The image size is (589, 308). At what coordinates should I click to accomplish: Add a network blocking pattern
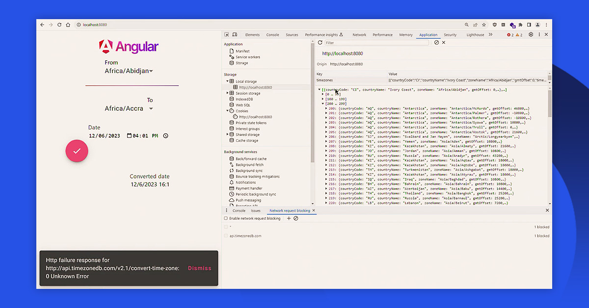click(289, 218)
